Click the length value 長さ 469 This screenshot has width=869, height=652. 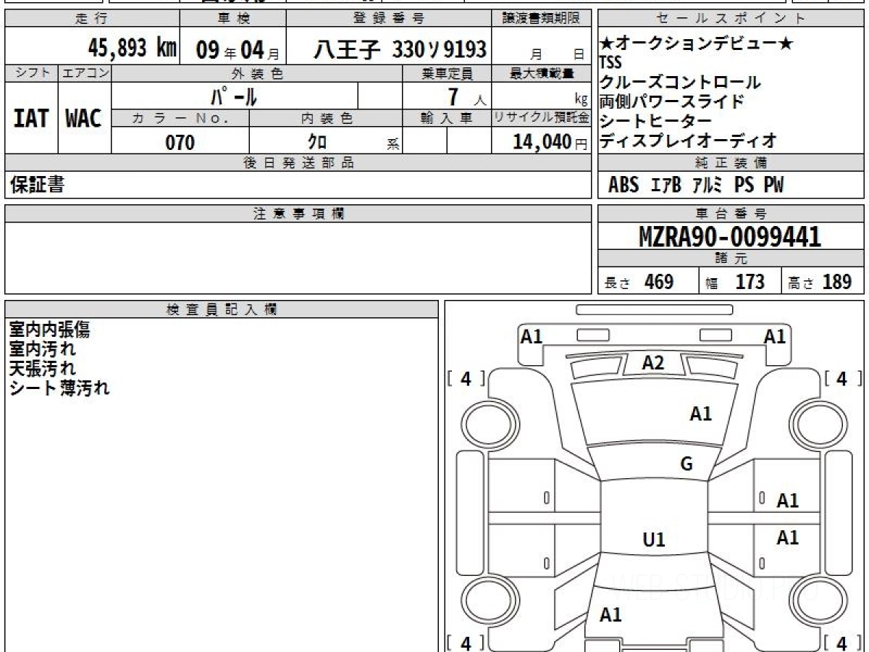coord(639,282)
